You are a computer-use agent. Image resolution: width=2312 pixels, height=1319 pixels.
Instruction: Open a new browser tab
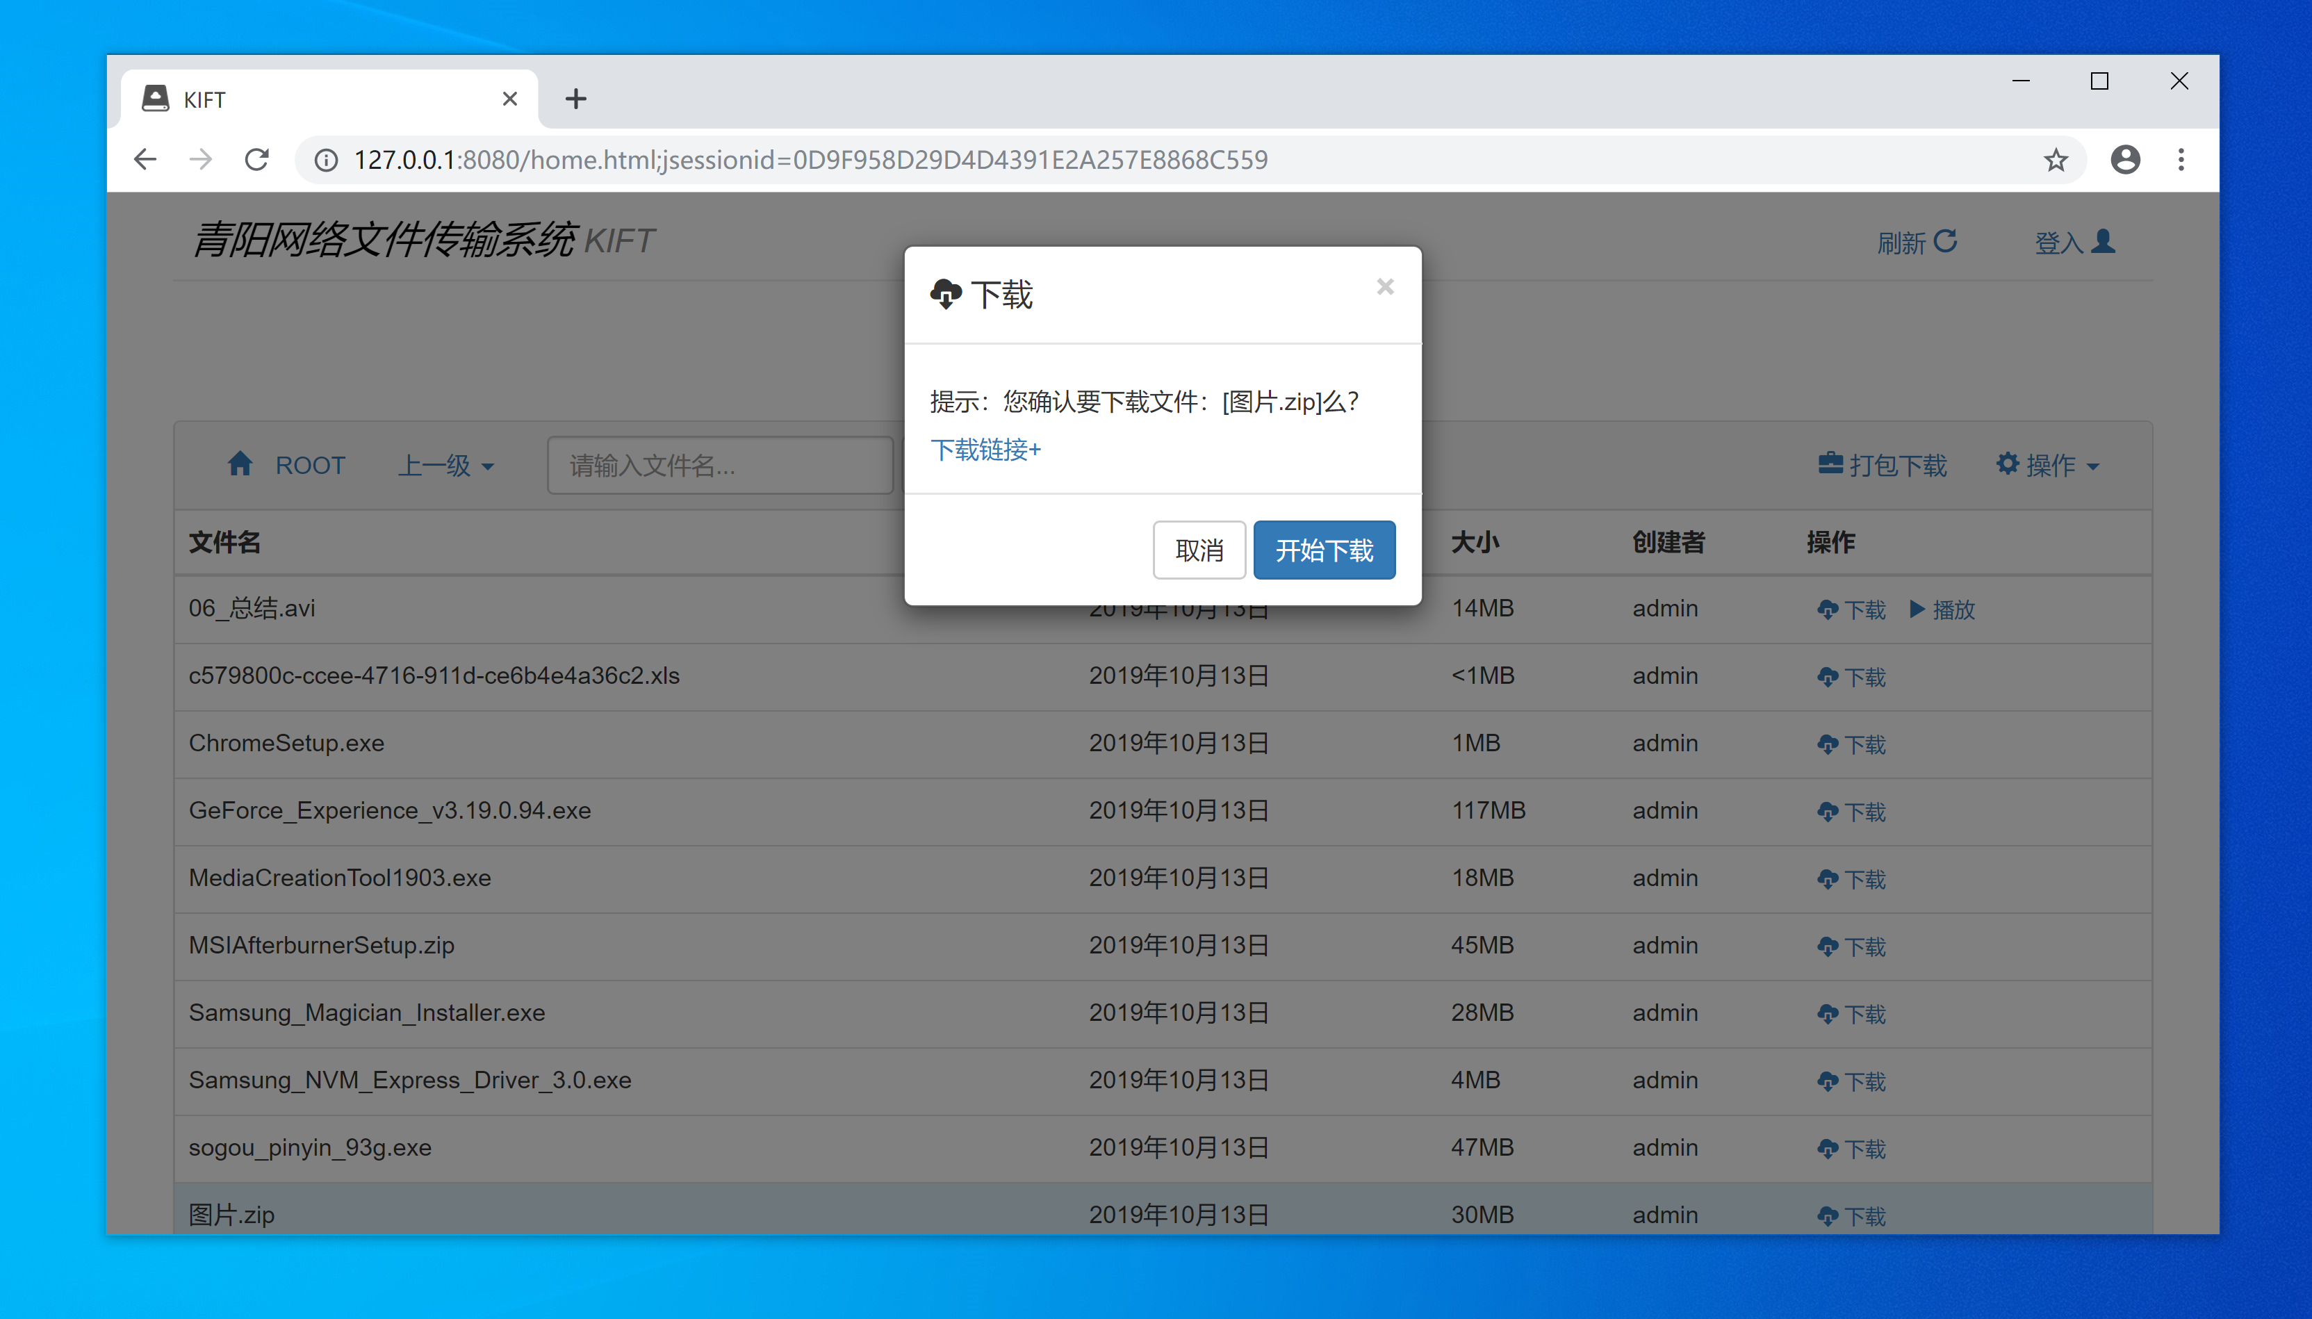point(576,98)
